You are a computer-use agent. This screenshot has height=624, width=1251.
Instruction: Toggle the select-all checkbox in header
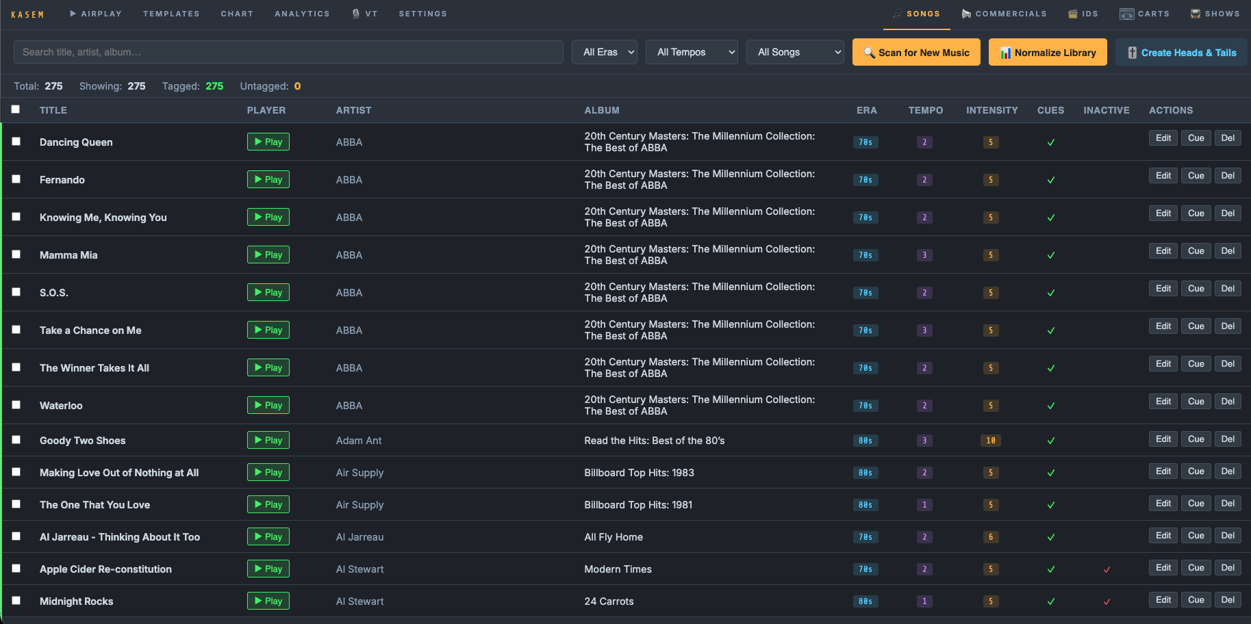coord(16,109)
